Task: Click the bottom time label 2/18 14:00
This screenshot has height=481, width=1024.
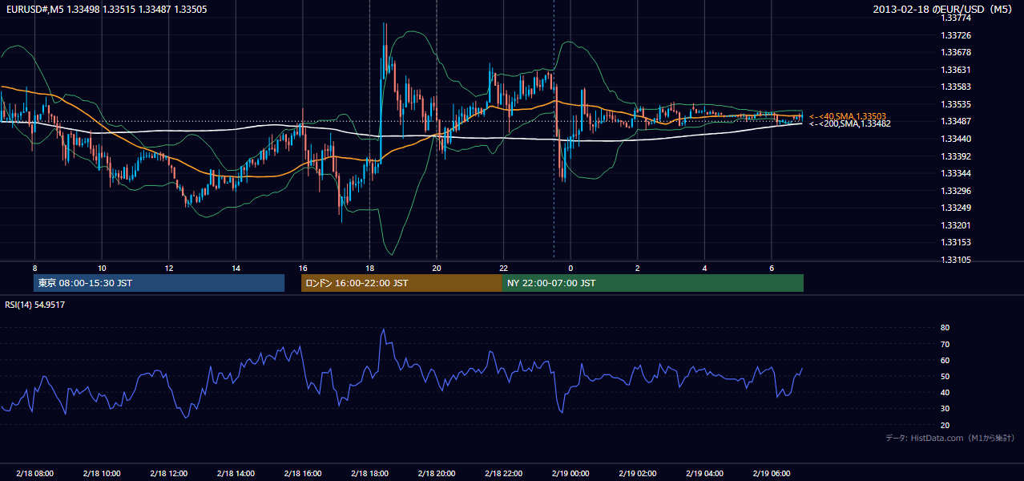Action: [236, 474]
